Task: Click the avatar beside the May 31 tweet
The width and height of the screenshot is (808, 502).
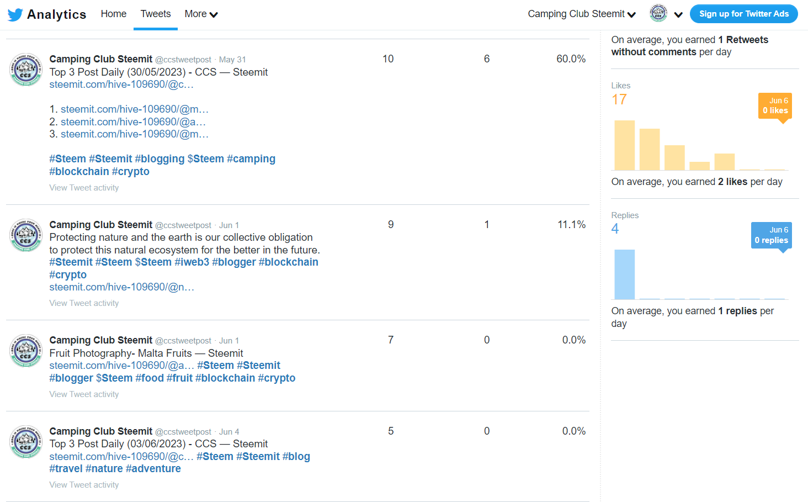Action: coord(26,70)
